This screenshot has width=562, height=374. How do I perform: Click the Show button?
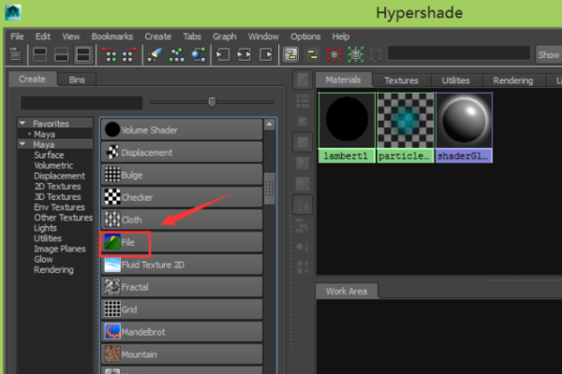point(548,55)
